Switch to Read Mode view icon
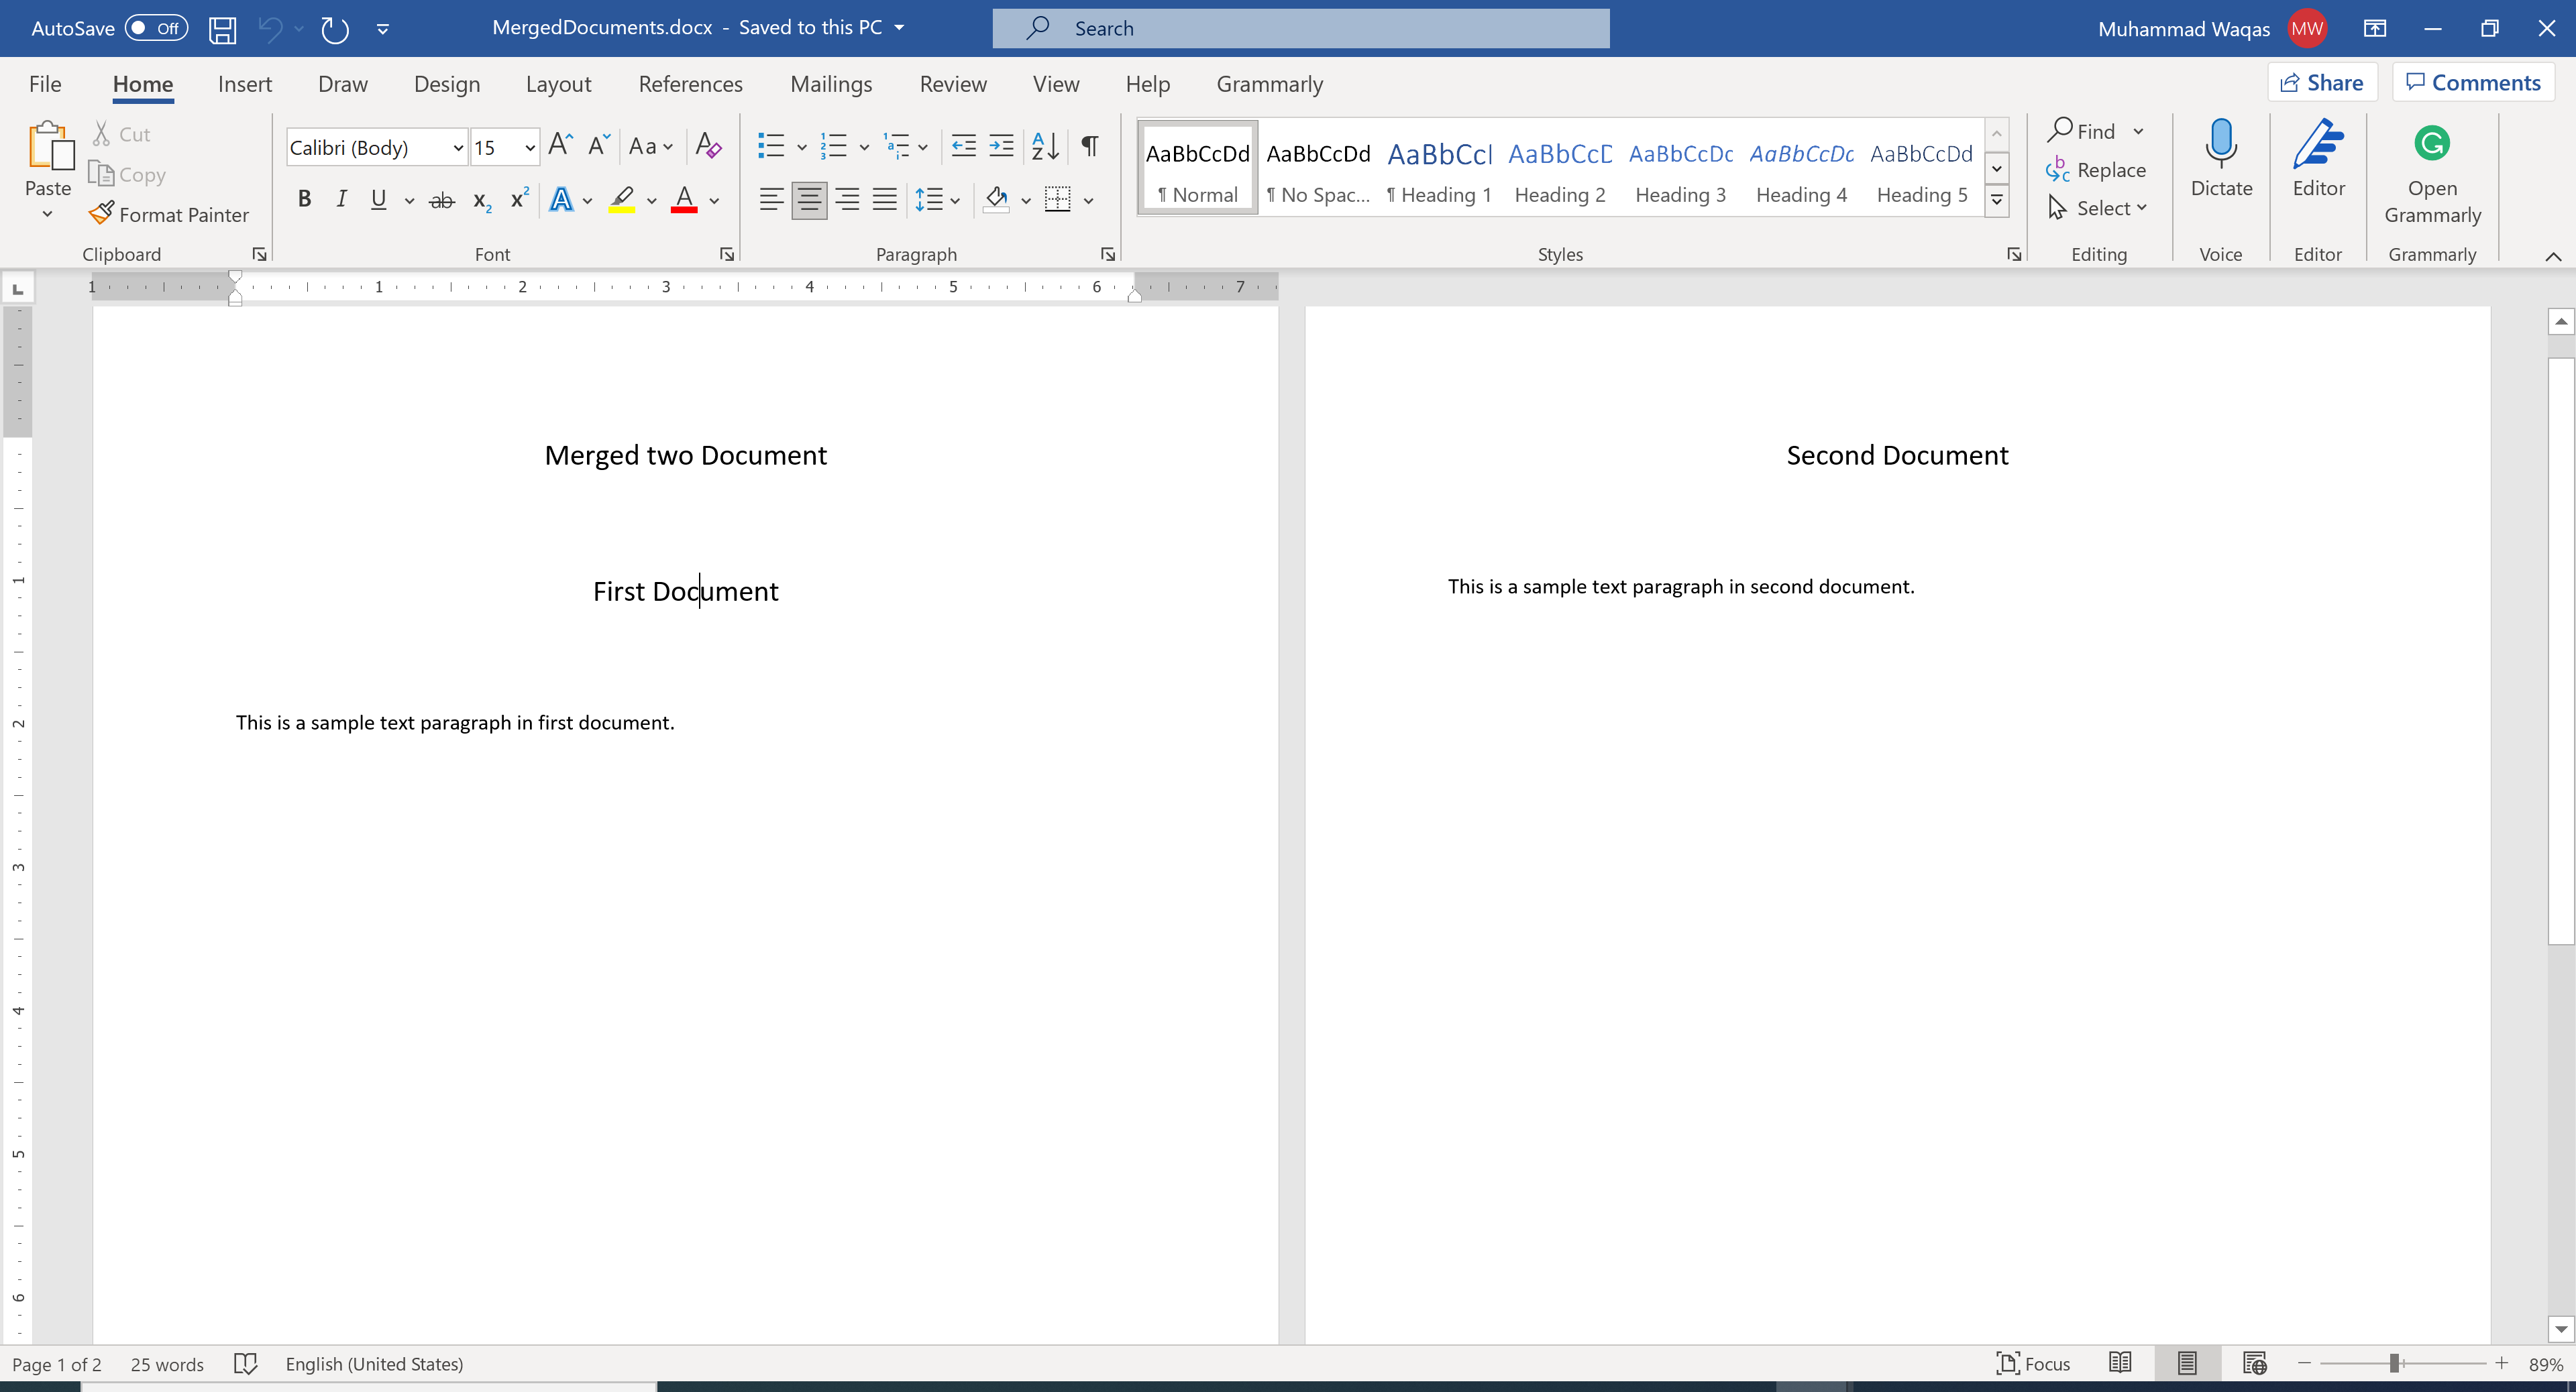The height and width of the screenshot is (1392, 2576). click(x=2120, y=1363)
